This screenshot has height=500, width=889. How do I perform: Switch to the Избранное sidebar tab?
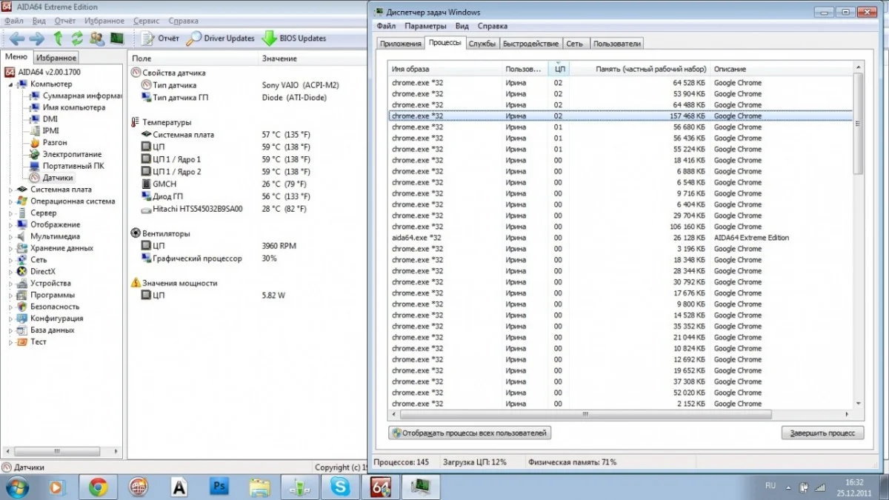[x=56, y=58]
